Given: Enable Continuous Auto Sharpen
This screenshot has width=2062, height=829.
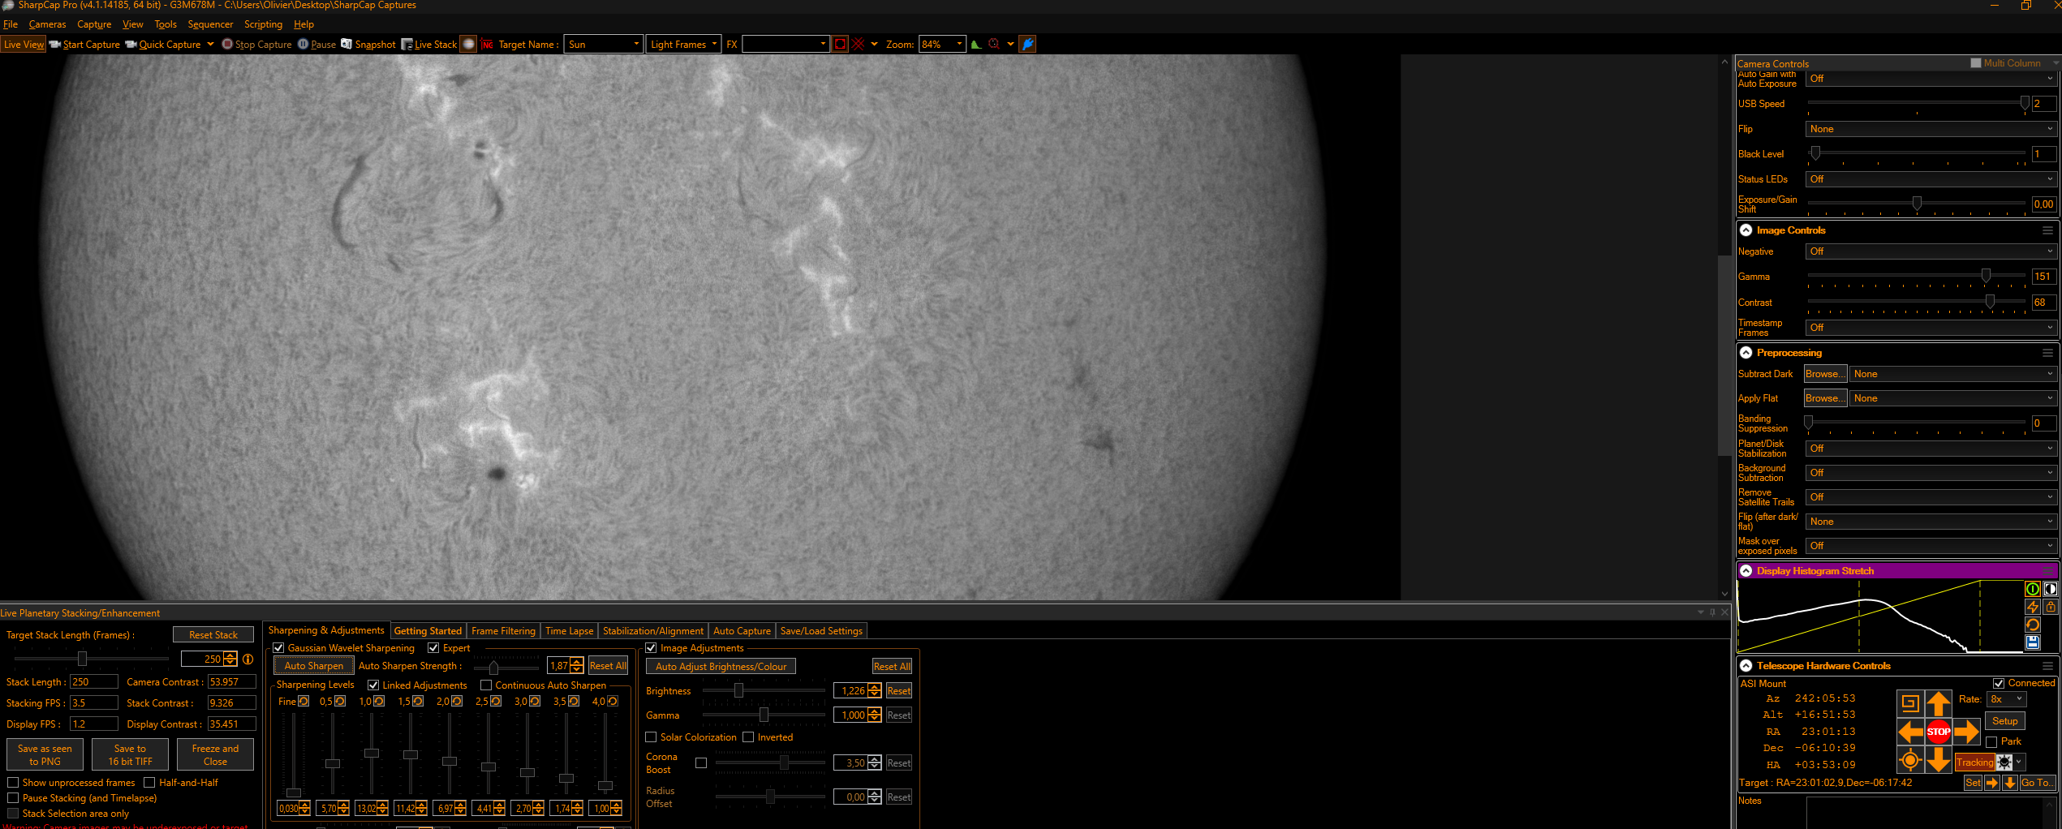Looking at the screenshot, I should tap(486, 685).
